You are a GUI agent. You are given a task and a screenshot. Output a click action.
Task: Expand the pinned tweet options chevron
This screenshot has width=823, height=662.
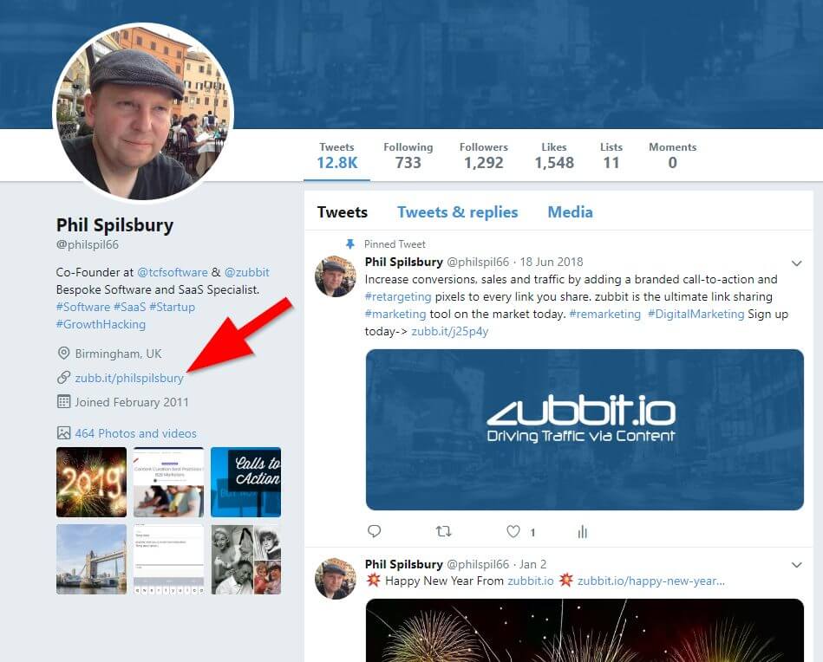797,263
